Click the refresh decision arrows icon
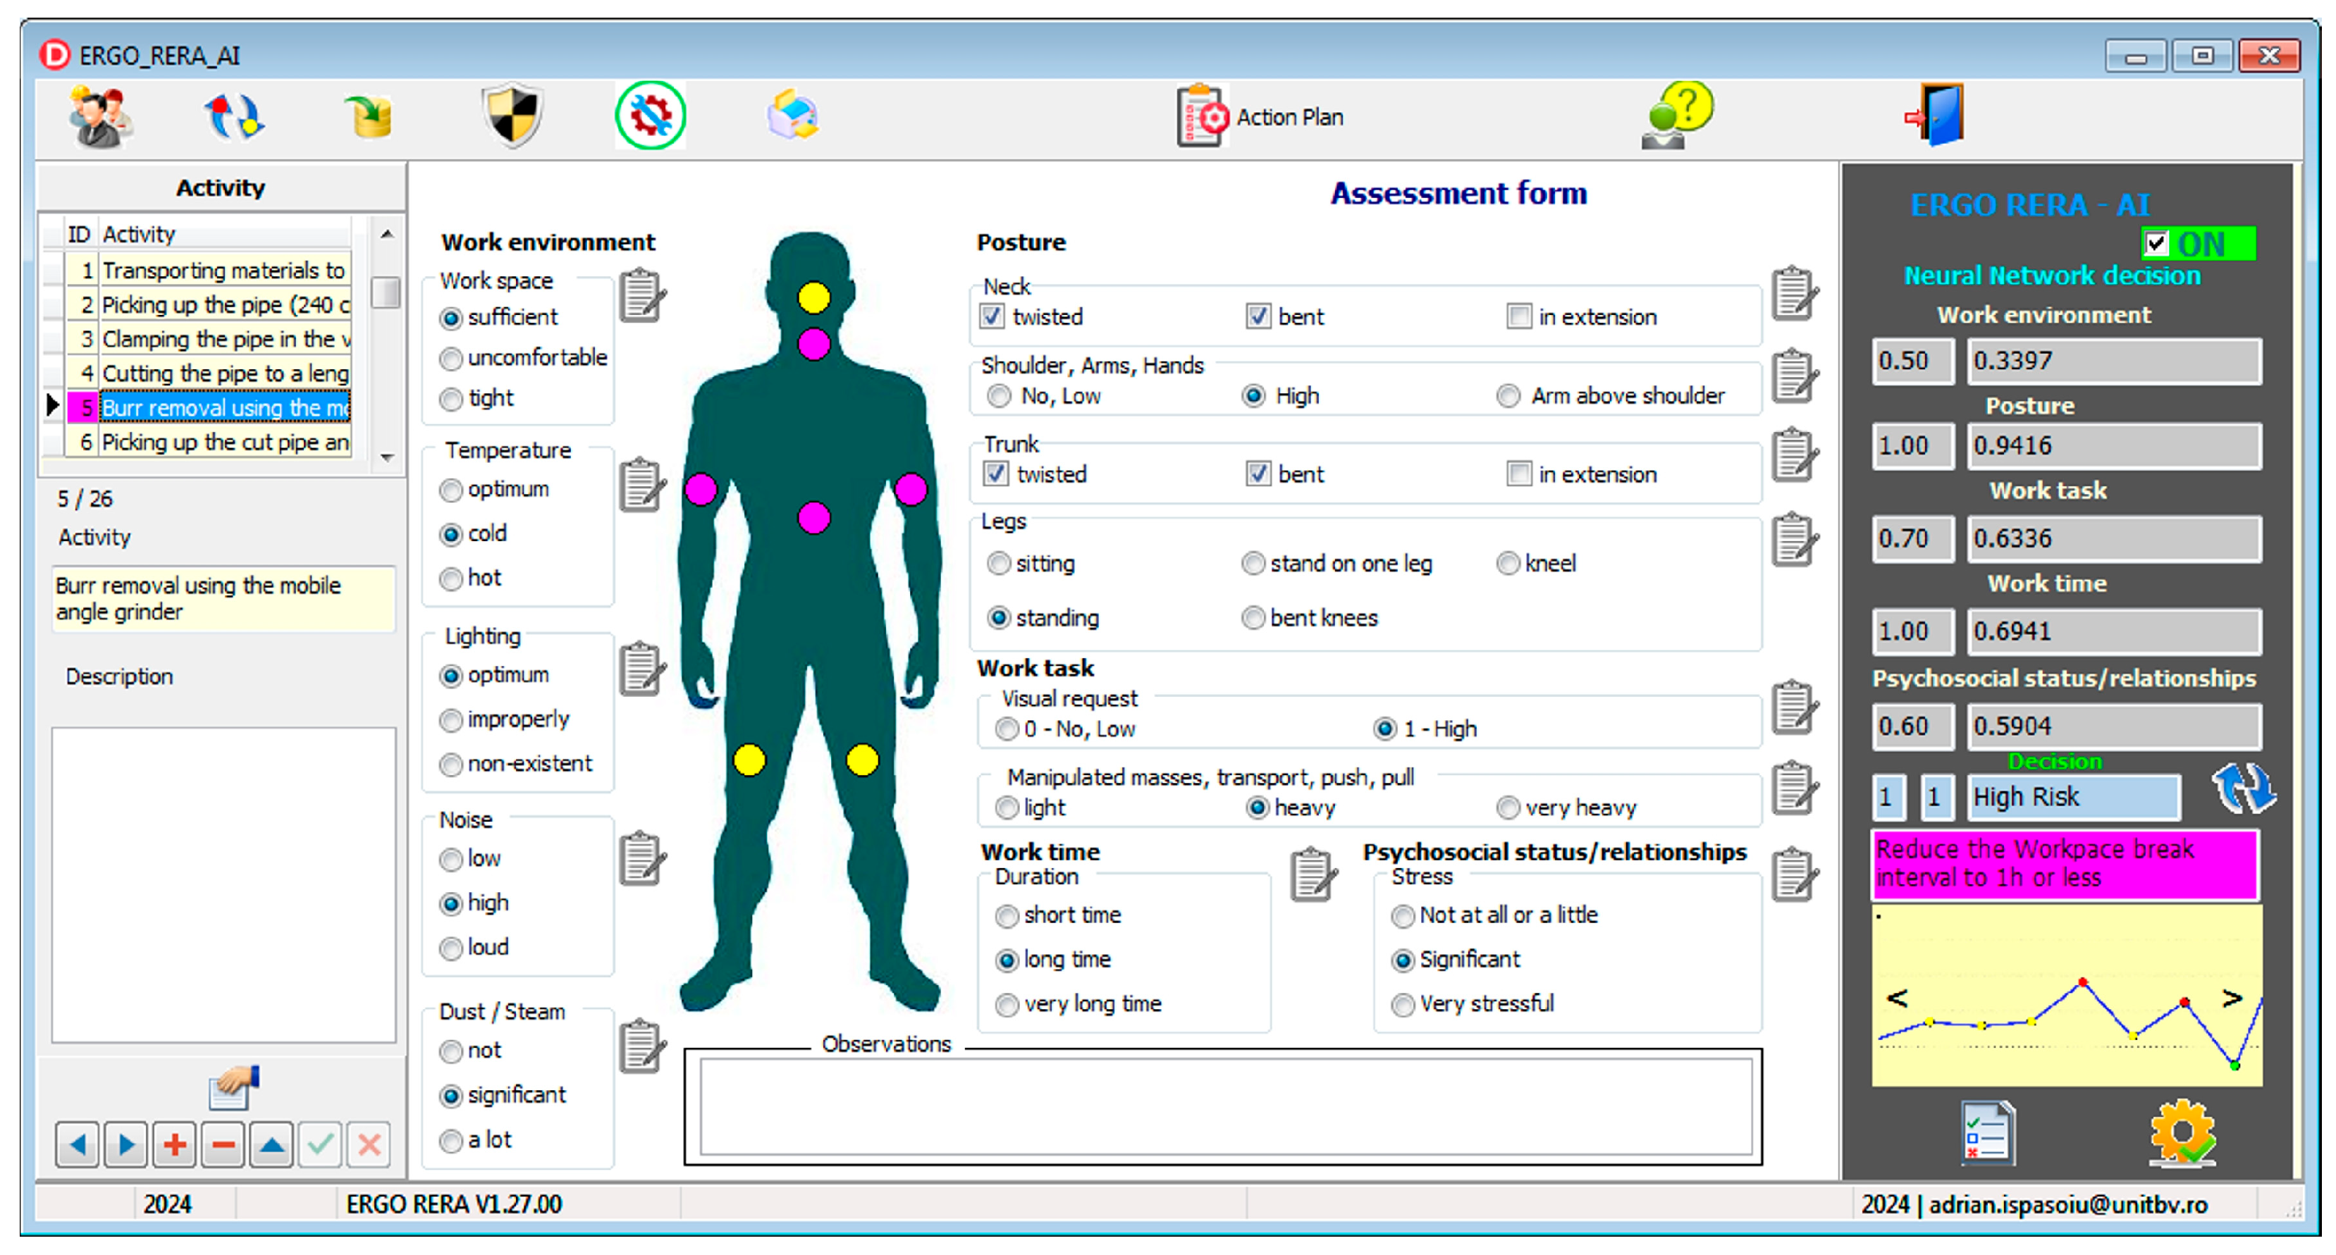 click(2244, 787)
